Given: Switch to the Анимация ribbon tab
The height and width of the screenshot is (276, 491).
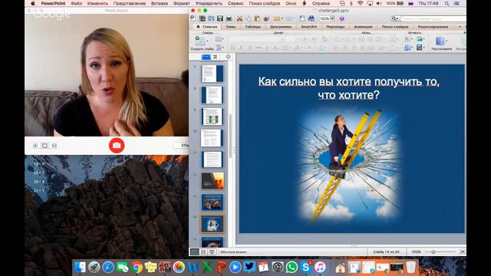Looking at the screenshot, I should point(363,27).
